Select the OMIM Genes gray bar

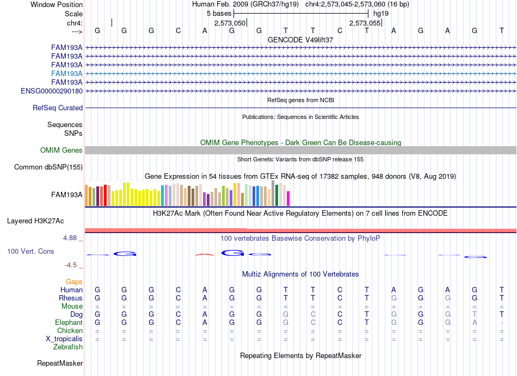click(300, 150)
